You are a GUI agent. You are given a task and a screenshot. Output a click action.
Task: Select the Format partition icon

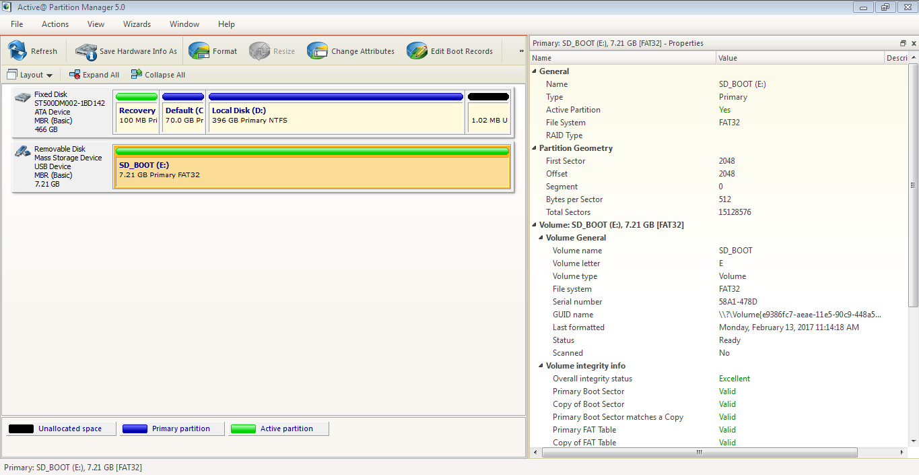[199, 51]
